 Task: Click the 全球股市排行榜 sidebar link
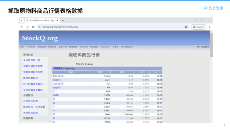pos(32,60)
